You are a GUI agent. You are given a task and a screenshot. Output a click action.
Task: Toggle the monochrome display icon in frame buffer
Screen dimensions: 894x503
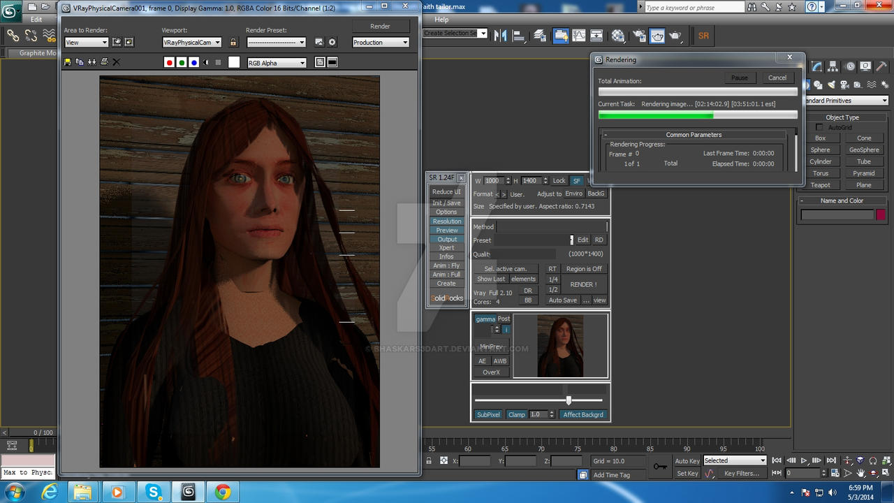coord(206,62)
